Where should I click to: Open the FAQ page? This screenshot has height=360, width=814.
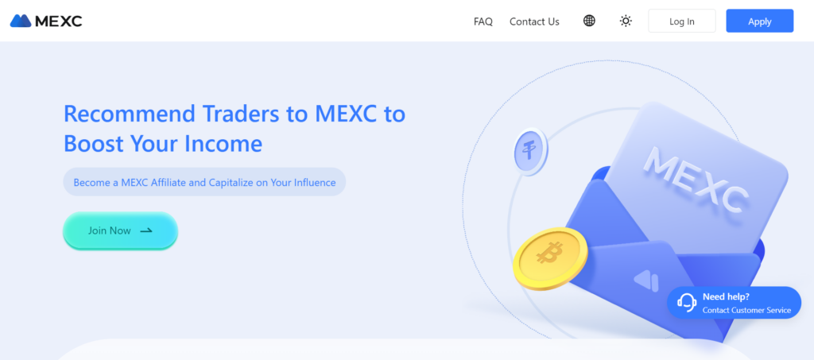(483, 21)
